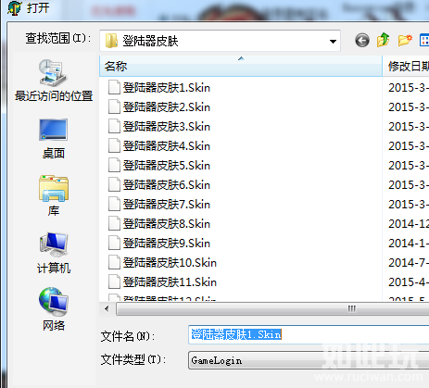Go back using the back arrow icon
Image resolution: width=429 pixels, height=388 pixels.
362,41
